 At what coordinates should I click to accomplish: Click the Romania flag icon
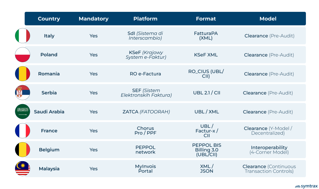[22, 74]
